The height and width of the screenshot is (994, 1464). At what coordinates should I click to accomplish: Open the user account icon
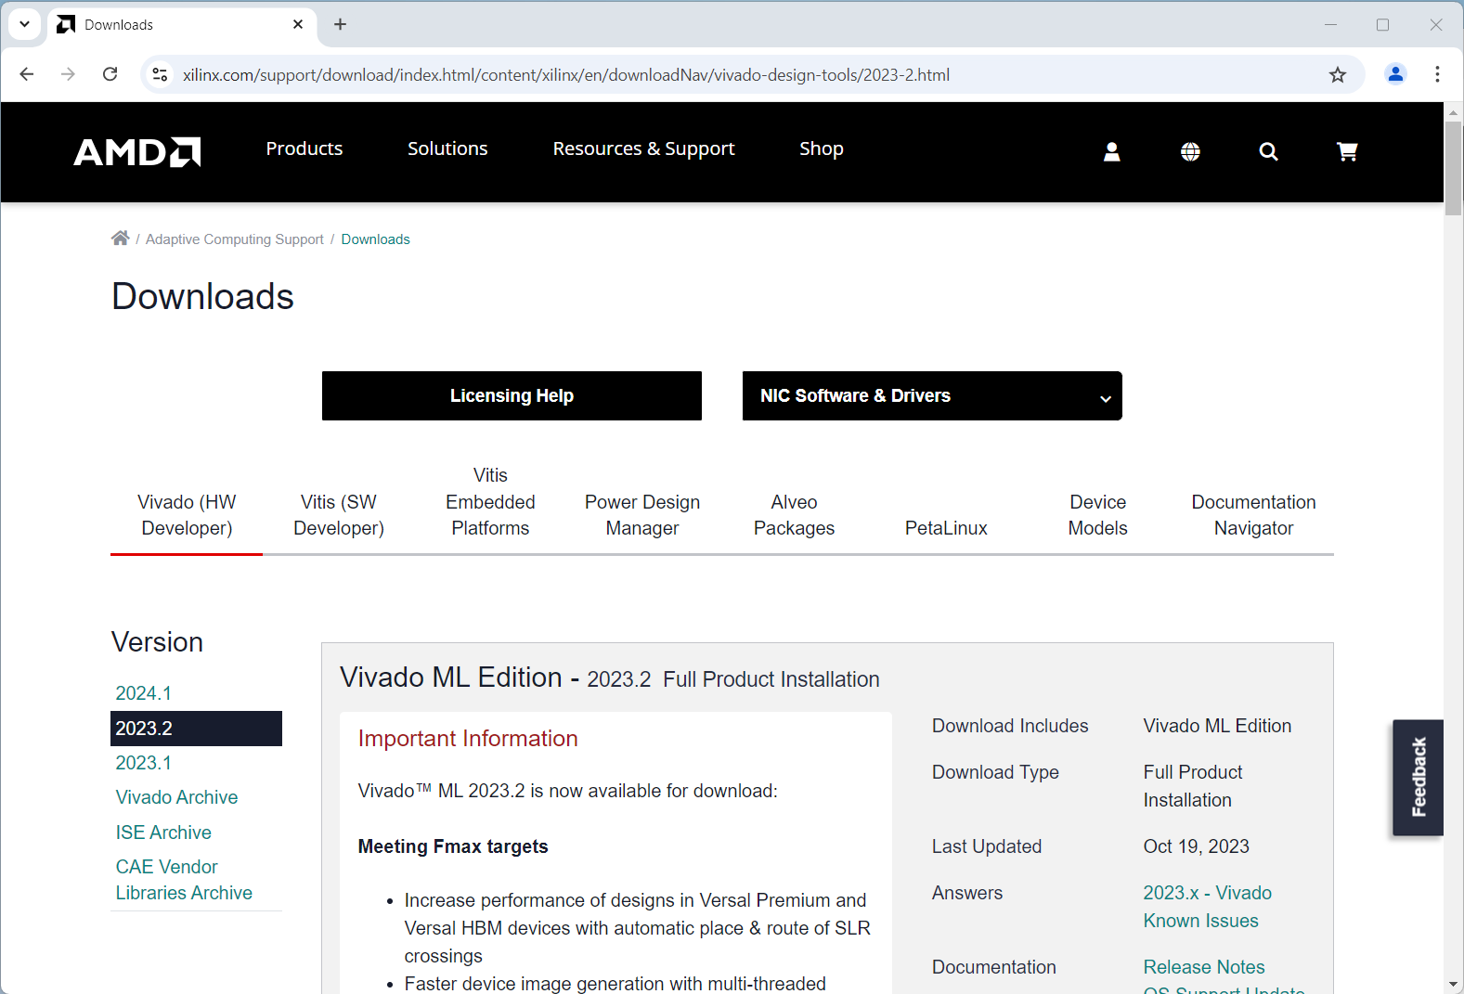pos(1111,151)
